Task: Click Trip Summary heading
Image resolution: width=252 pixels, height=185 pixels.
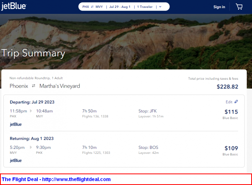Action: [33, 53]
